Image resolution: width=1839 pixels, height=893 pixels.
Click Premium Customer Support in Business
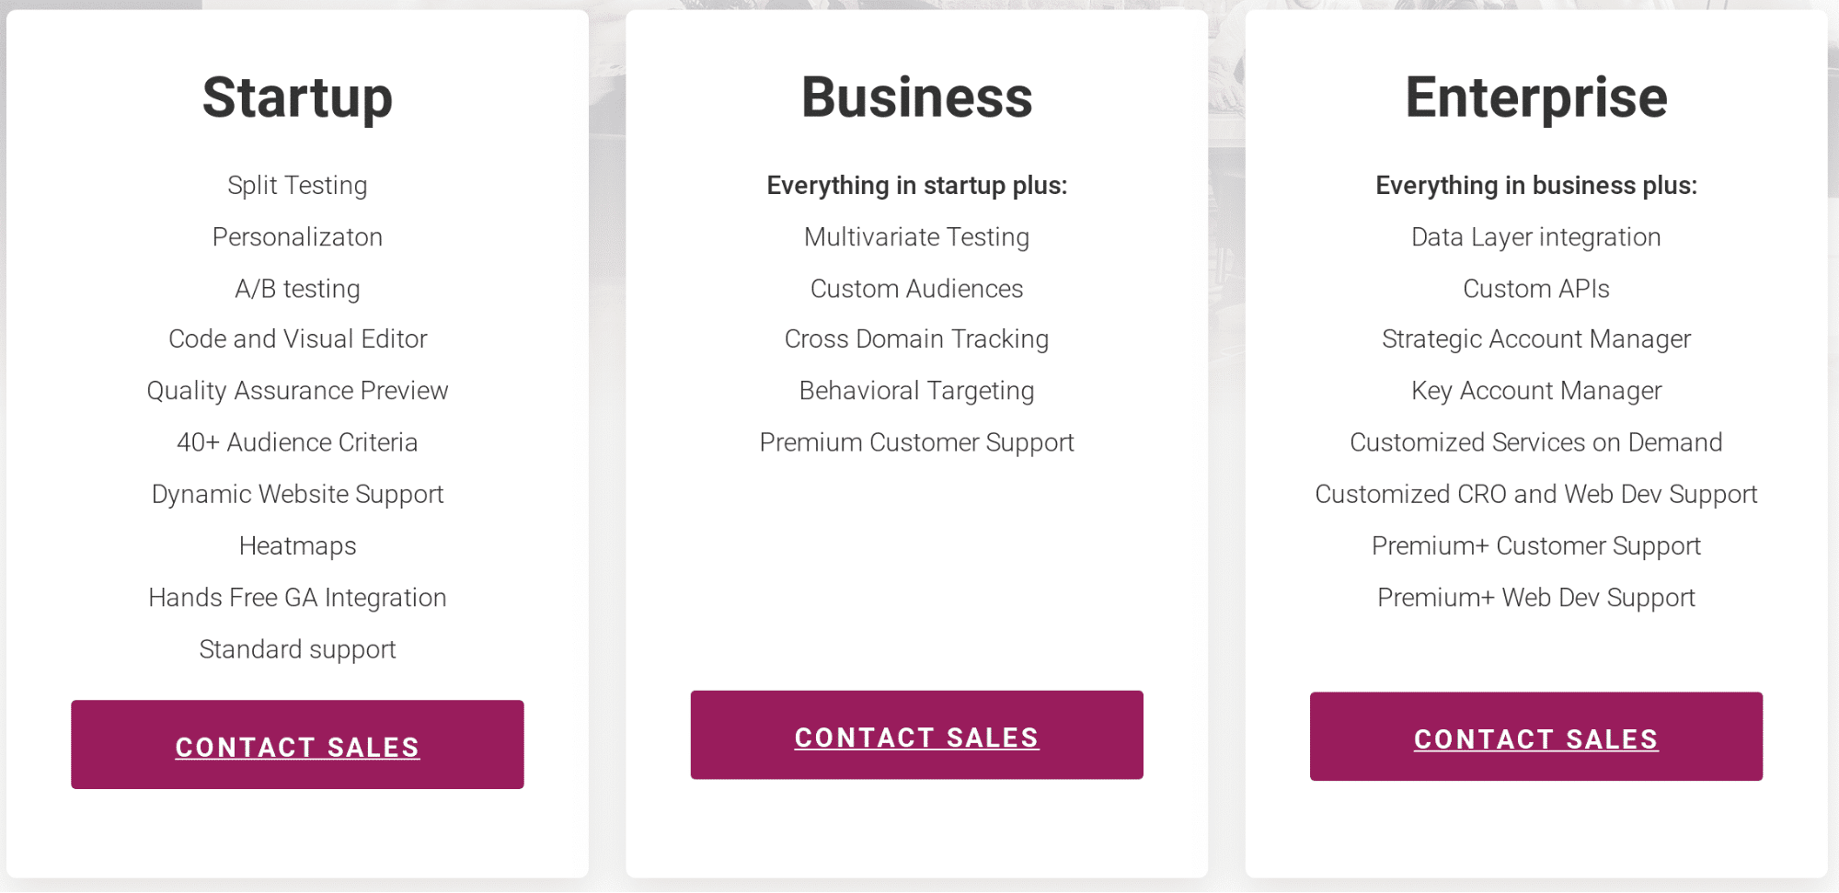[917, 443]
